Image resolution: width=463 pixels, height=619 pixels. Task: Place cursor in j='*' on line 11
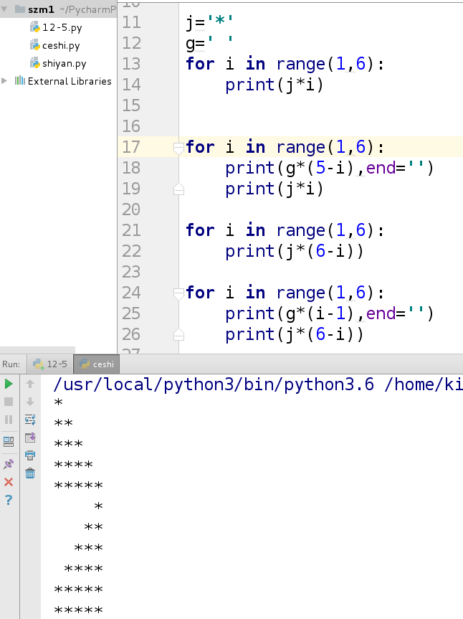tap(210, 22)
